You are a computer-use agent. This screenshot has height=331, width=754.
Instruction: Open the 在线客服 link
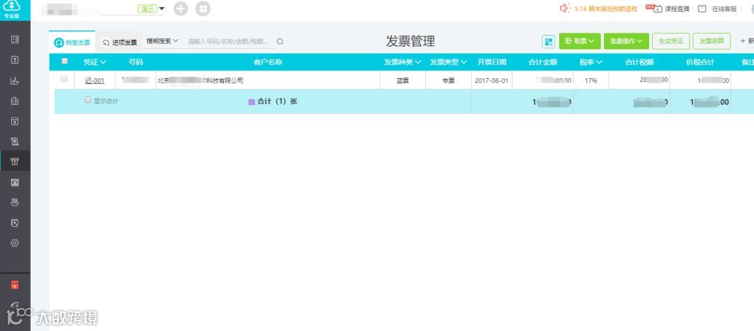coord(724,8)
